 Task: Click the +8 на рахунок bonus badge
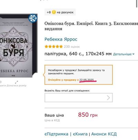60,12
